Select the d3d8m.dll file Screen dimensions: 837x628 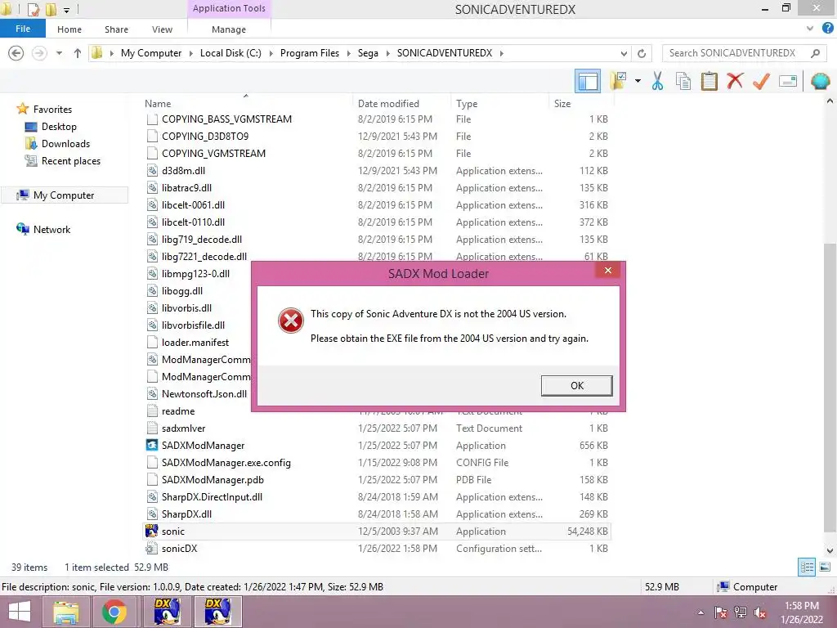(x=377, y=170)
